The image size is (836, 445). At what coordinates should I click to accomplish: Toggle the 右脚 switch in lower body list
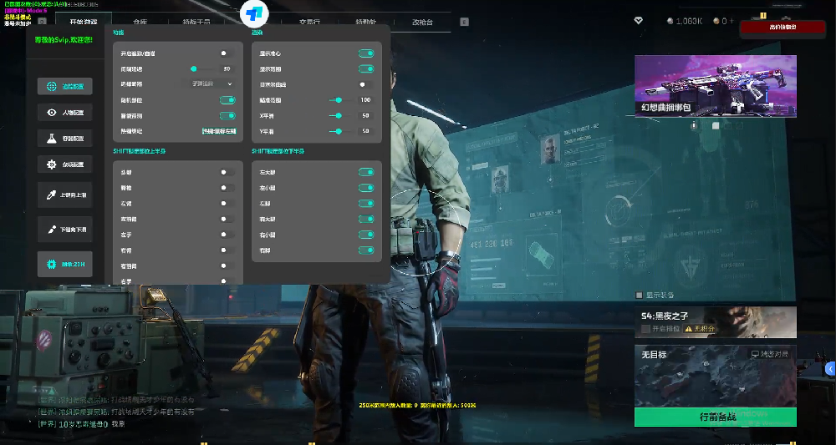[366, 250]
